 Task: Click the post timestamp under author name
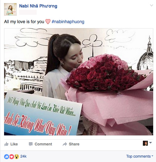pos(28,12)
